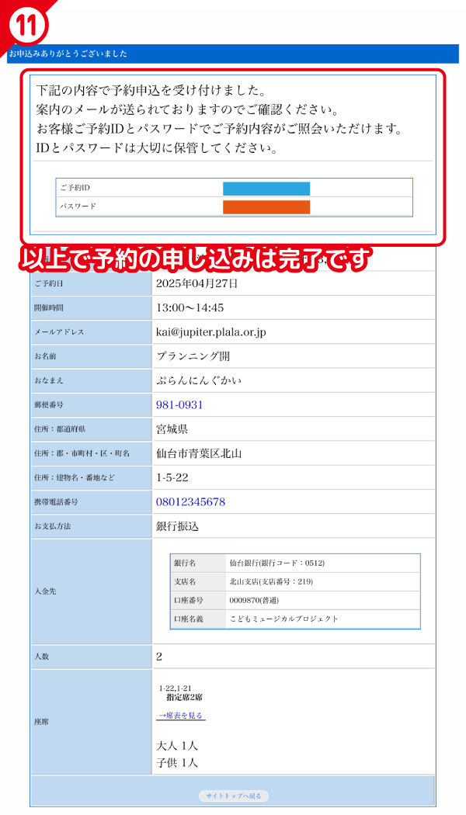Click the red step 11 badge
This screenshot has height=815, width=466.
(x=26, y=25)
